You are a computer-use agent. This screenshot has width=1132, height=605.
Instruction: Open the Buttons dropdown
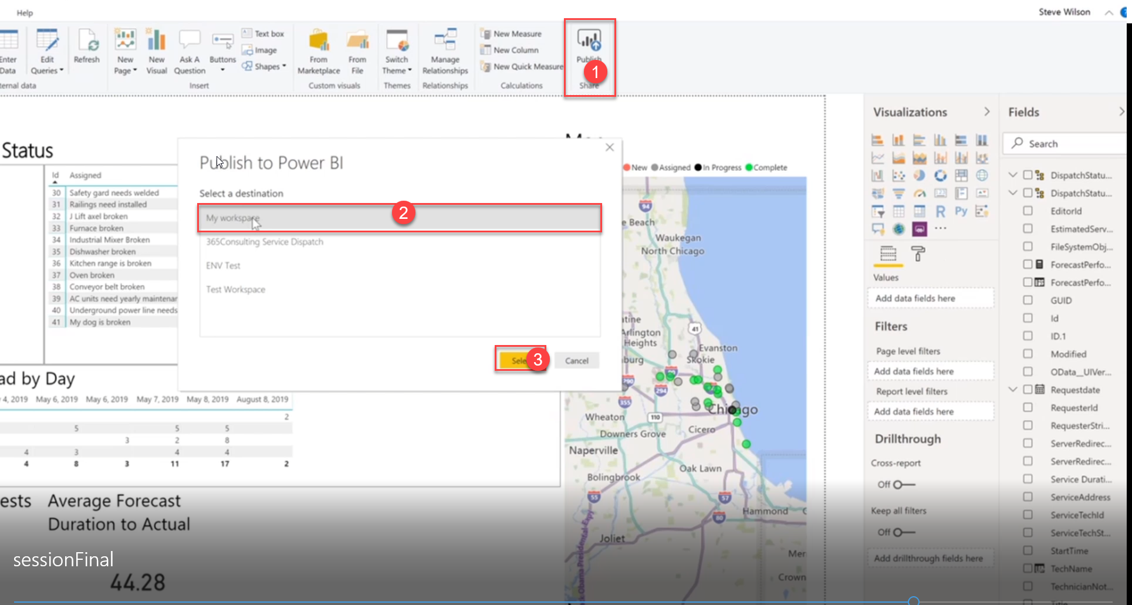222,64
